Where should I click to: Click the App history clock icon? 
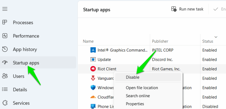5,49
